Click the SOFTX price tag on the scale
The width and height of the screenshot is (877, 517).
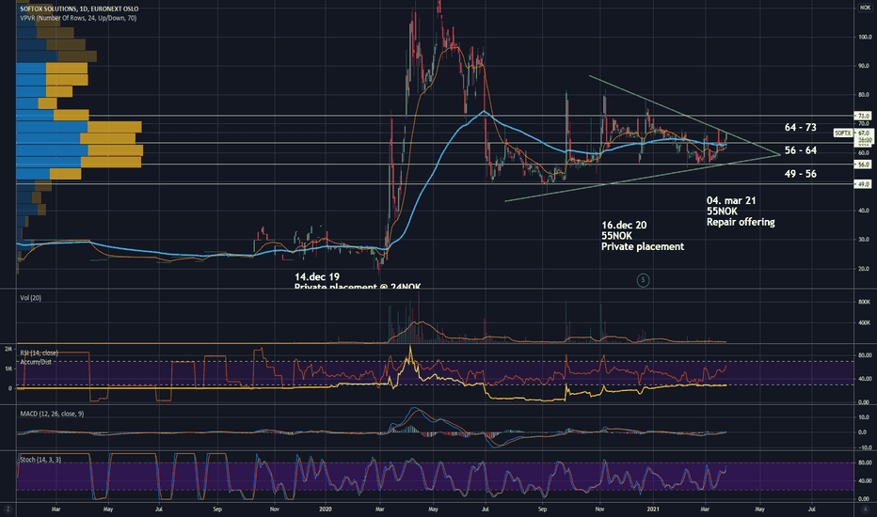(843, 133)
